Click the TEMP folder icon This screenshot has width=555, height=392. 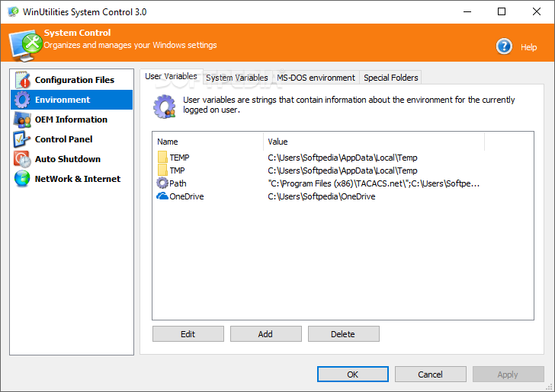162,158
